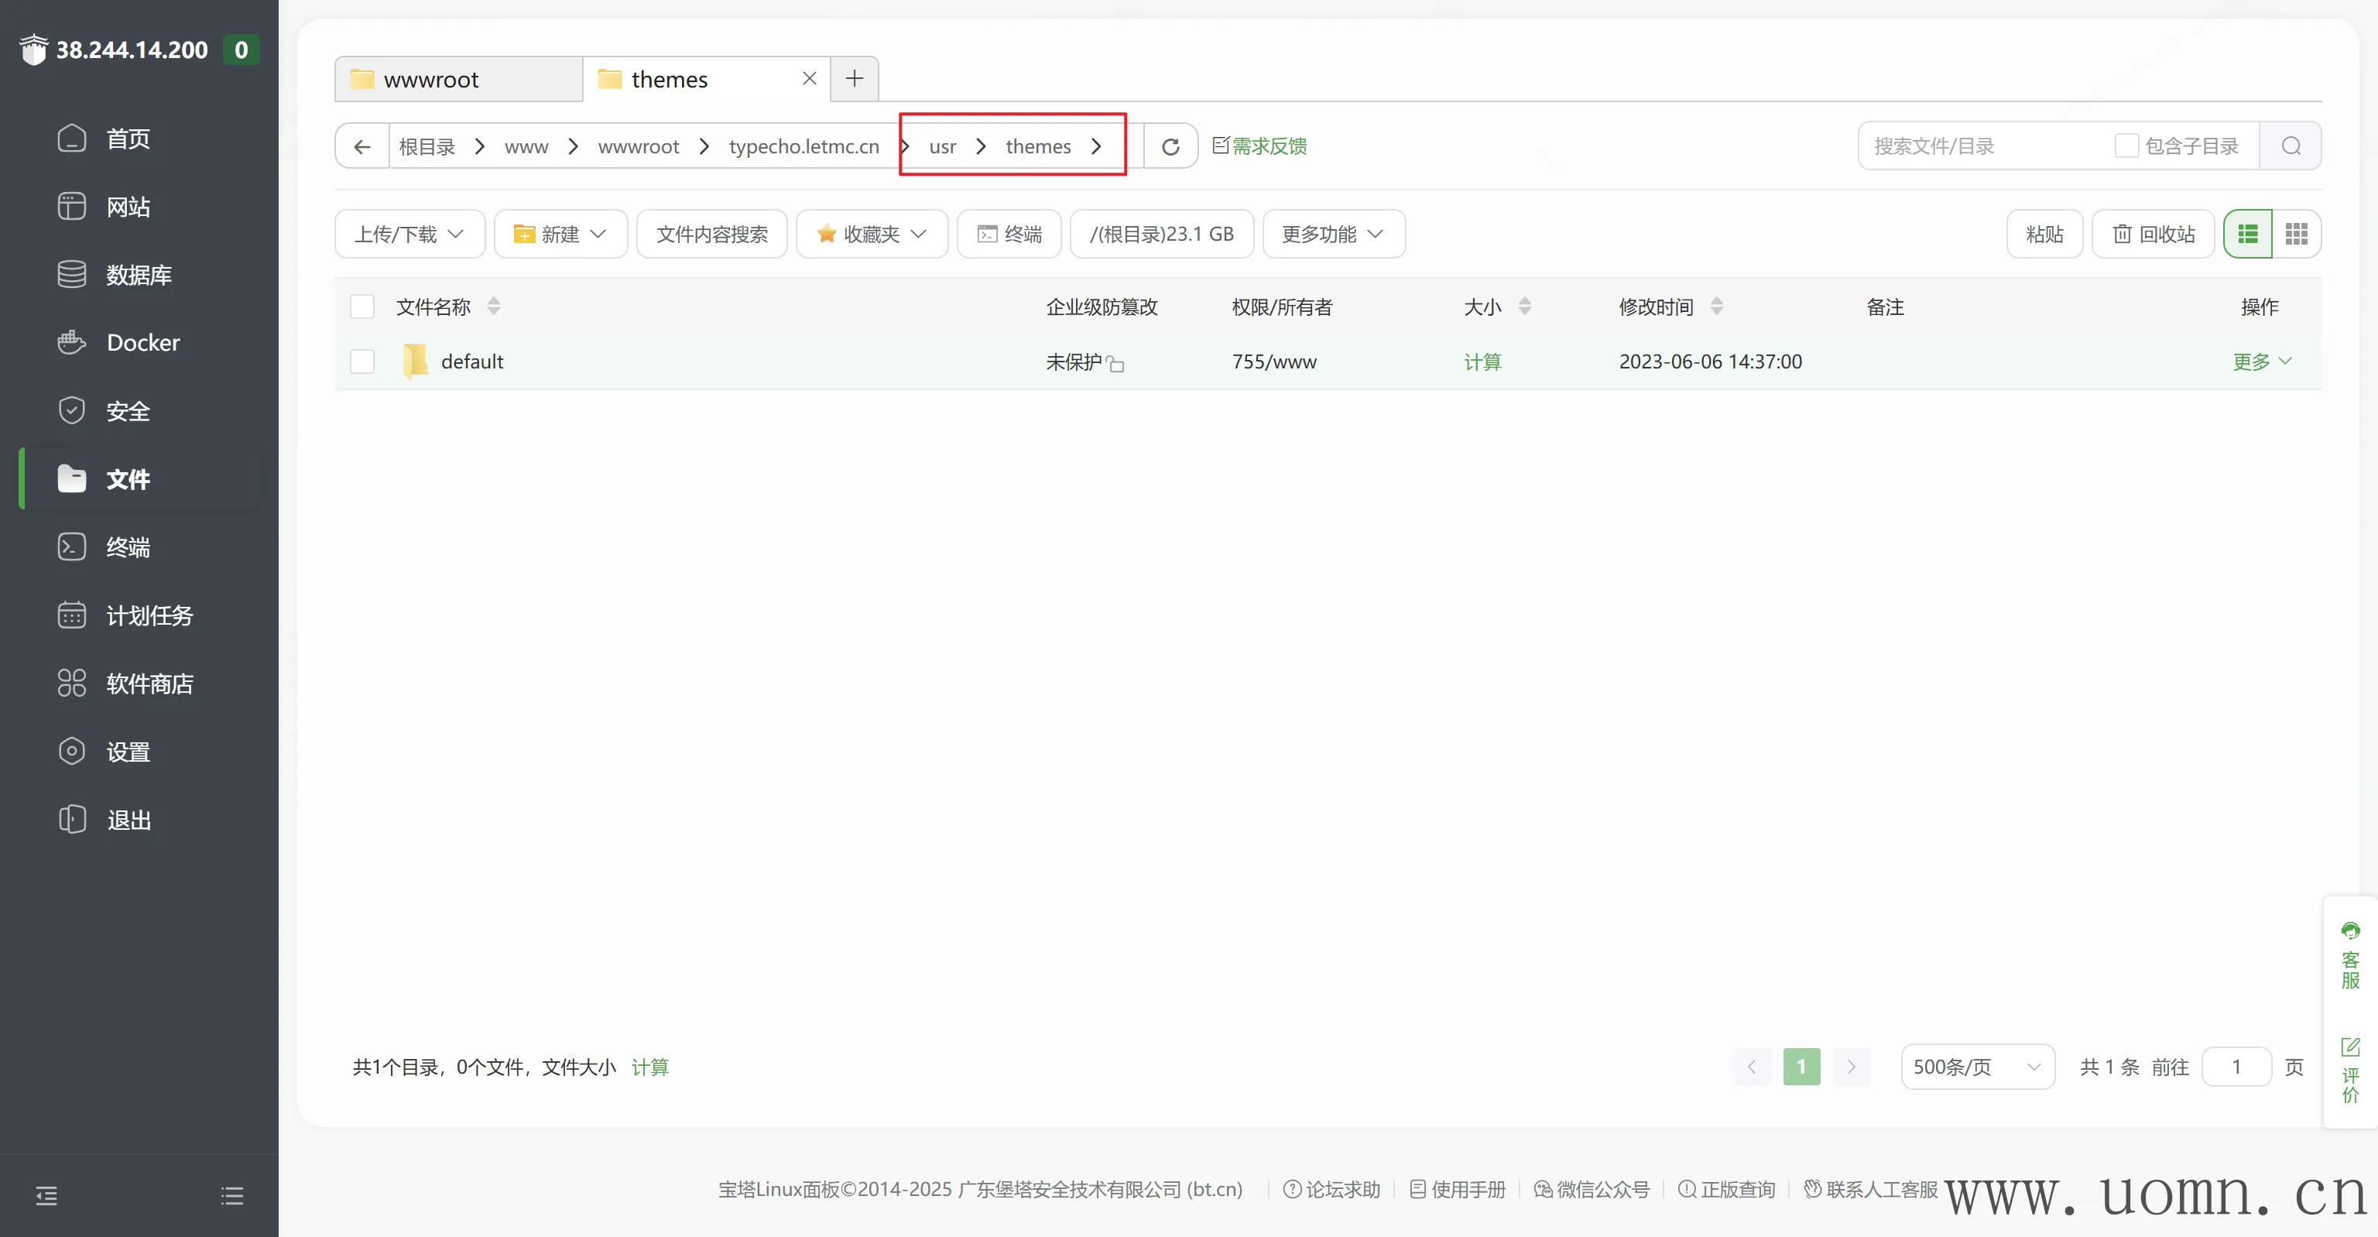Open the default folder icon
Image resolution: width=2378 pixels, height=1237 pixels.
416,361
